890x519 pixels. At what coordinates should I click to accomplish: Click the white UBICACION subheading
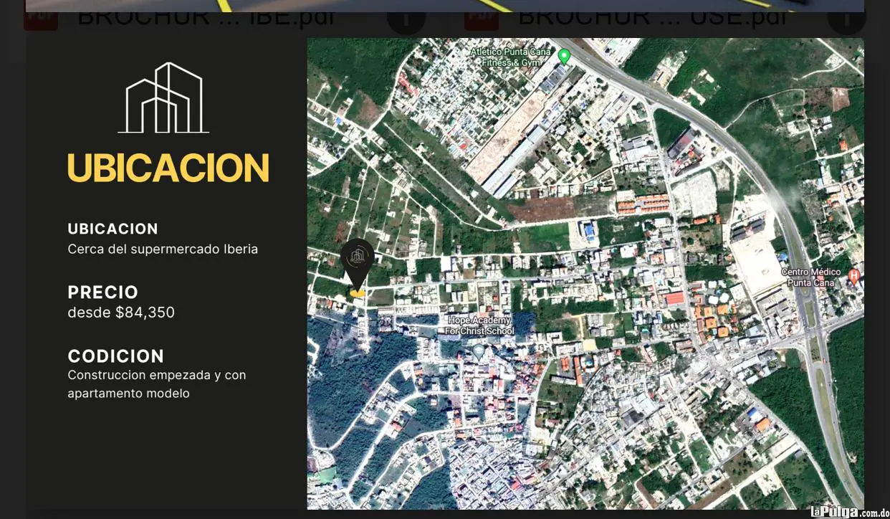pos(113,229)
